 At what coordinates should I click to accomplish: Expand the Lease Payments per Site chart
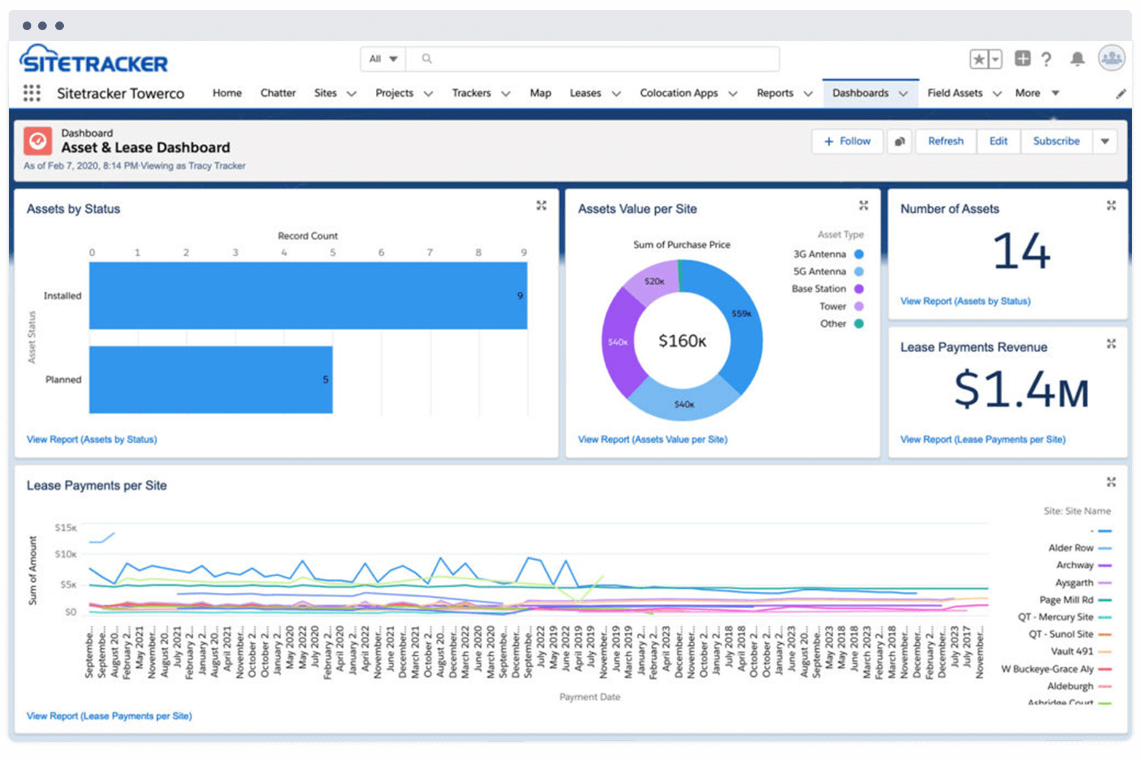pos(1111,482)
